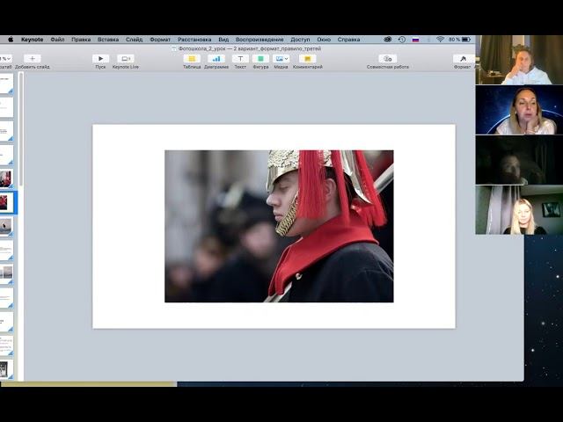Open the Keynote application menu
Viewport: 563px width, 422px height.
click(x=32, y=40)
